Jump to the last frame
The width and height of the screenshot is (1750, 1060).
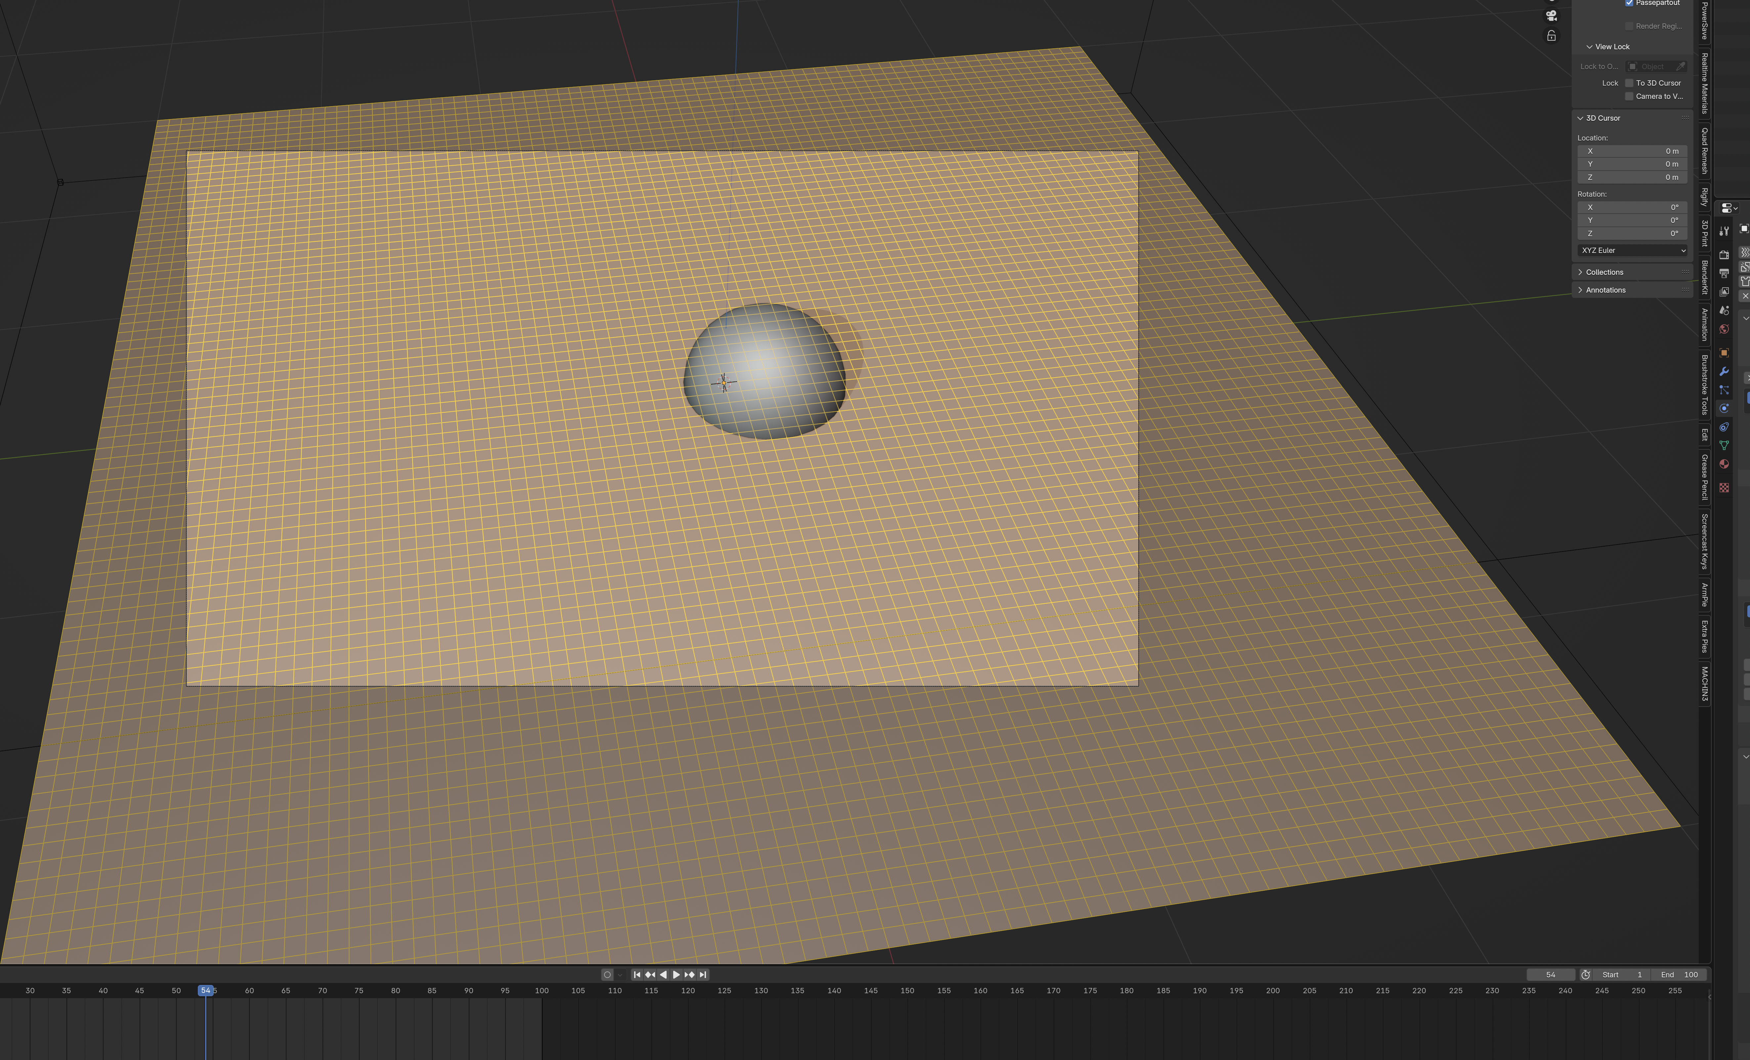(703, 975)
